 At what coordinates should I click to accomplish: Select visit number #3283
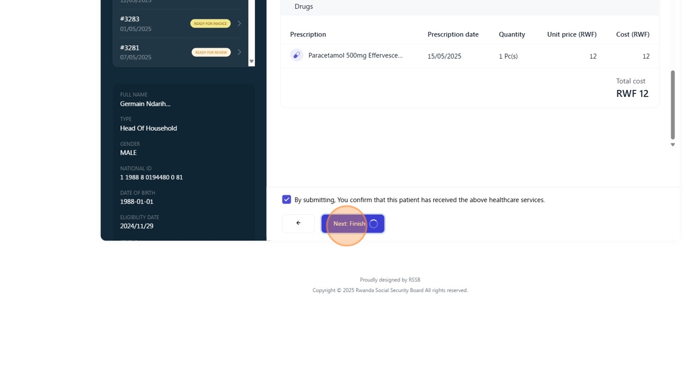[130, 19]
